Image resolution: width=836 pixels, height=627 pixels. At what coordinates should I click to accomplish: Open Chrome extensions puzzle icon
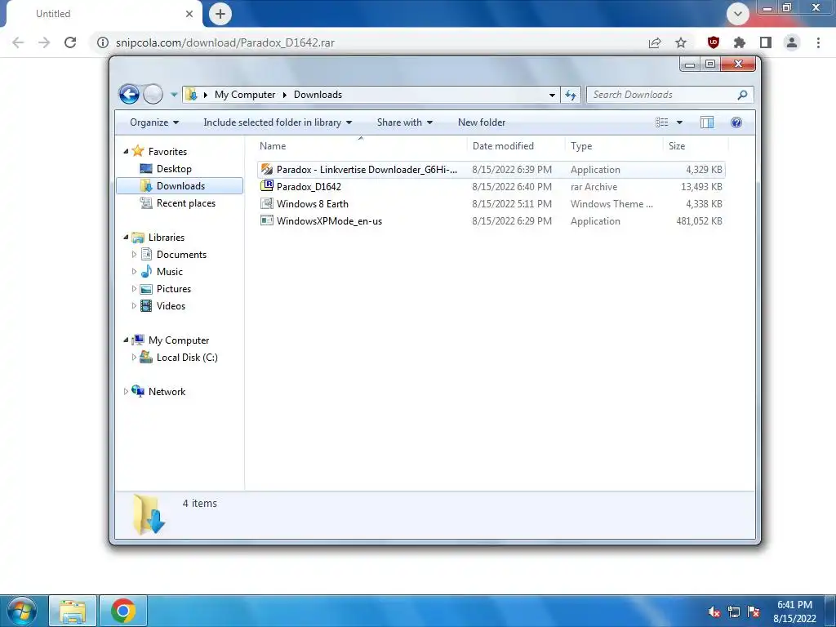(x=740, y=42)
